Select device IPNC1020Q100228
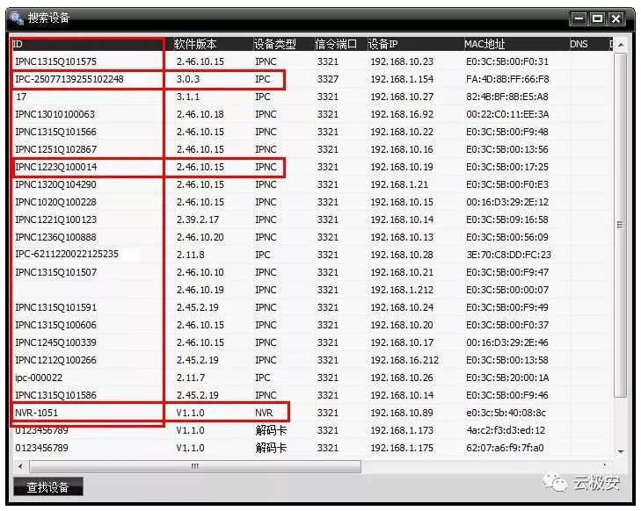641x511 pixels. point(55,202)
